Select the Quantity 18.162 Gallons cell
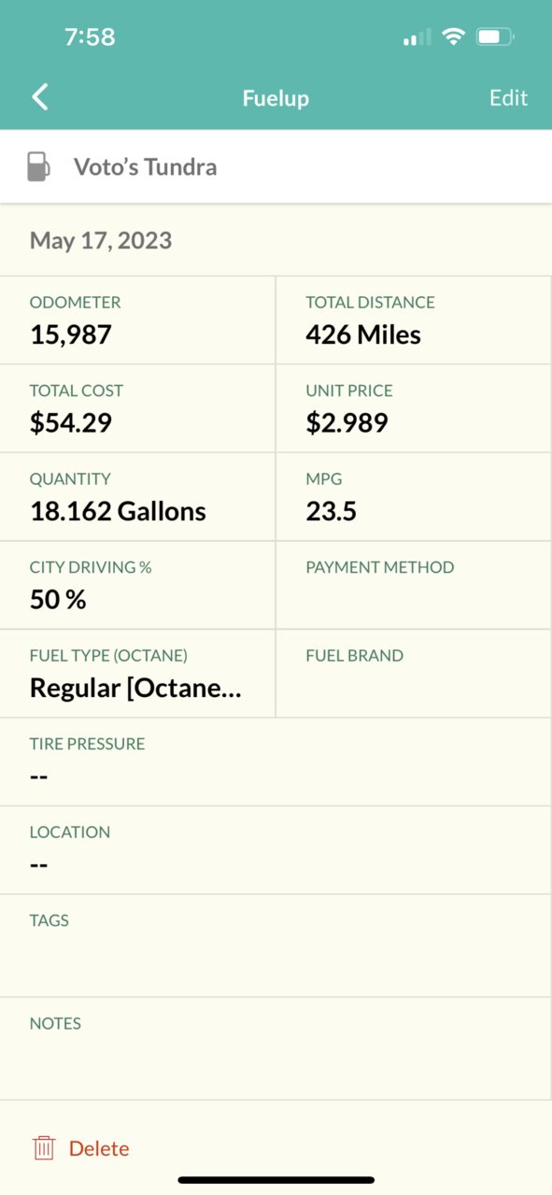552x1195 pixels. pyautogui.click(x=137, y=497)
